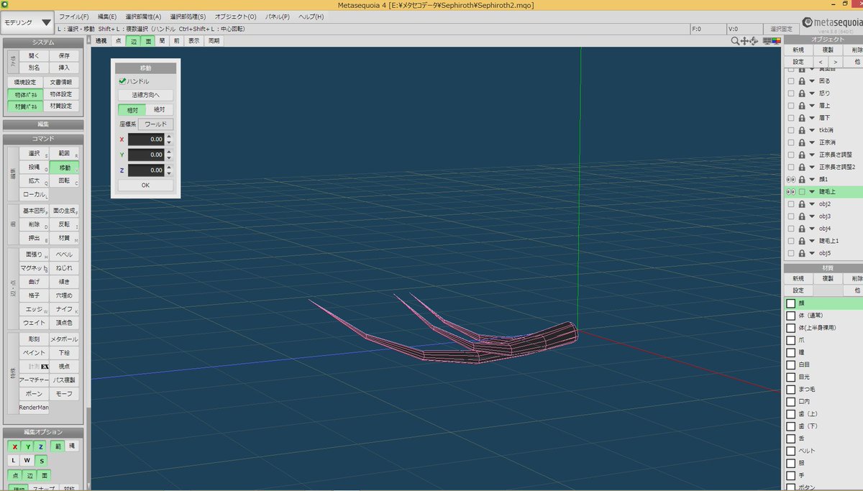Toggle visibility of 顔1 object
The height and width of the screenshot is (491, 863).
click(791, 179)
